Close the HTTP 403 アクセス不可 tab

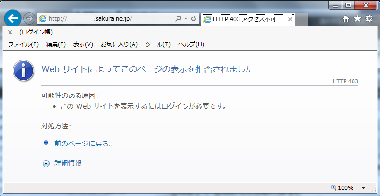[291, 19]
